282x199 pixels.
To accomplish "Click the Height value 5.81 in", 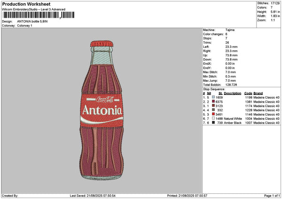I will click(x=275, y=12).
